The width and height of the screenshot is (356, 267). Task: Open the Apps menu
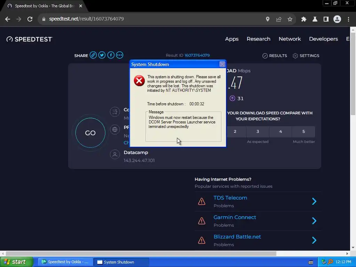[x=232, y=39]
